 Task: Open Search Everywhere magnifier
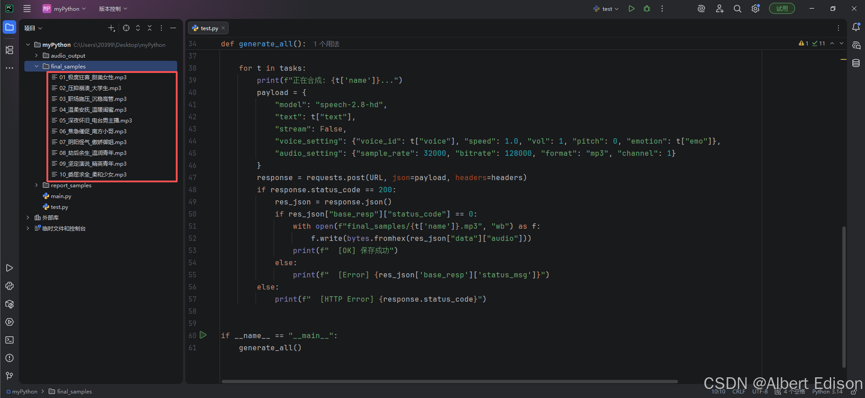click(737, 9)
